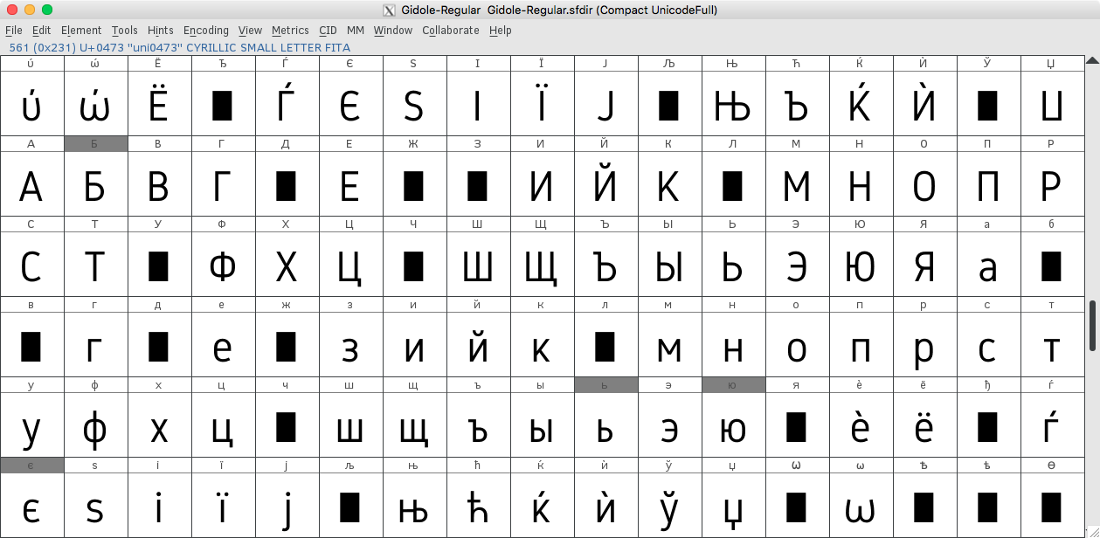Open the File menu
The image size is (1100, 538).
coord(14,30)
